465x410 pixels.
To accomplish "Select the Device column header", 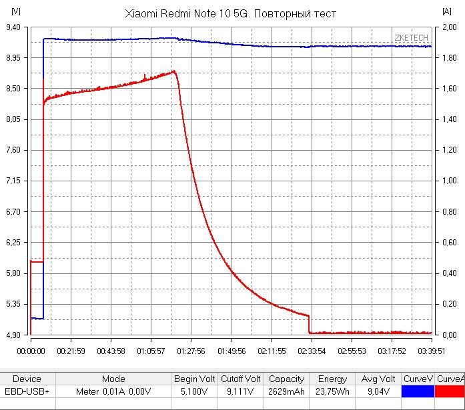I will click(27, 379).
